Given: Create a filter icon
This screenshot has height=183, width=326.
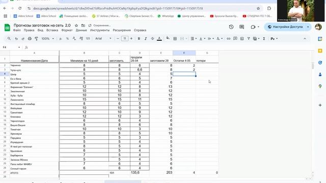Looking at the screenshot, I should point(249,39).
